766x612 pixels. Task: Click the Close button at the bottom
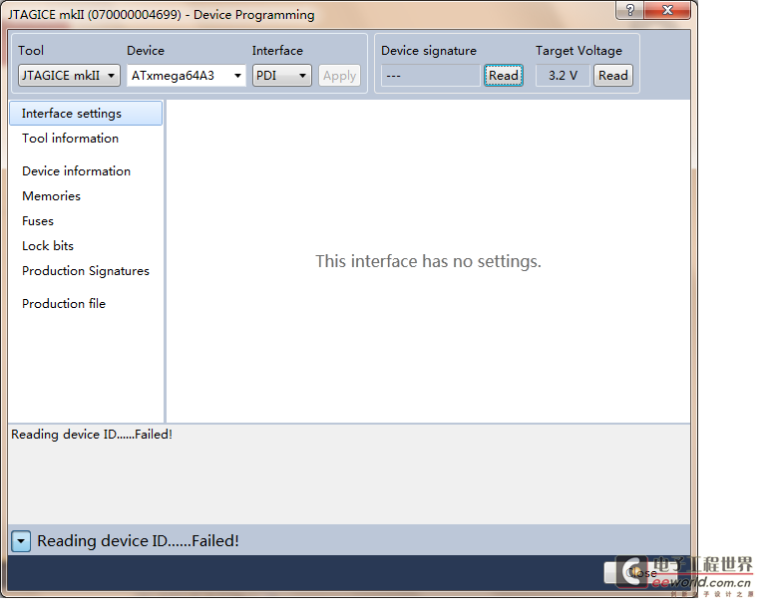[642, 573]
